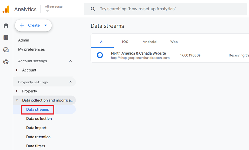Open North America & Canada Website stream
Image resolution: width=249 pixels, height=150 pixels.
(x=139, y=53)
